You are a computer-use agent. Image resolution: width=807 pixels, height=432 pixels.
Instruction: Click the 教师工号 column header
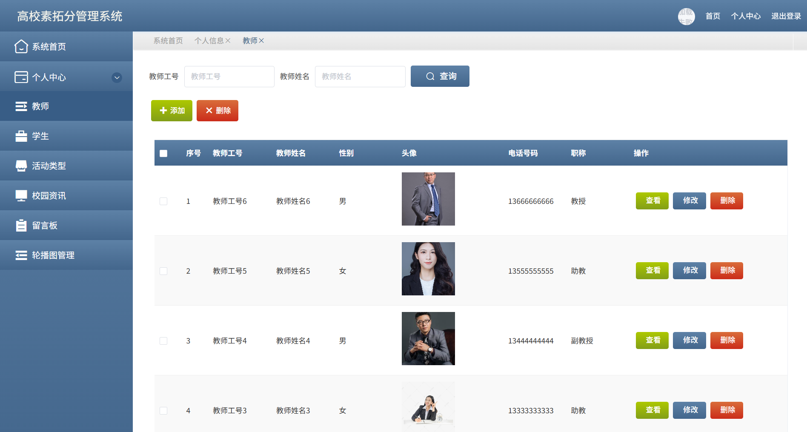(x=228, y=153)
